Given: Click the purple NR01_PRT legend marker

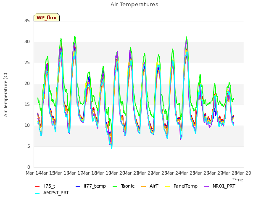Looking at the screenshot, I should 207,187.
